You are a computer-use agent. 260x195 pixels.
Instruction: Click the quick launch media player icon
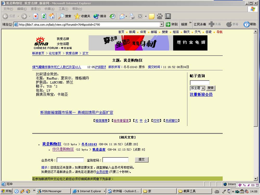click(x=28, y=191)
